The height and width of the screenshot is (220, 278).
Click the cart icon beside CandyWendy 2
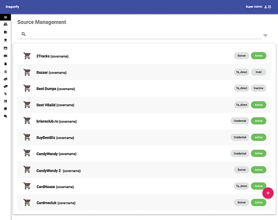(27, 170)
